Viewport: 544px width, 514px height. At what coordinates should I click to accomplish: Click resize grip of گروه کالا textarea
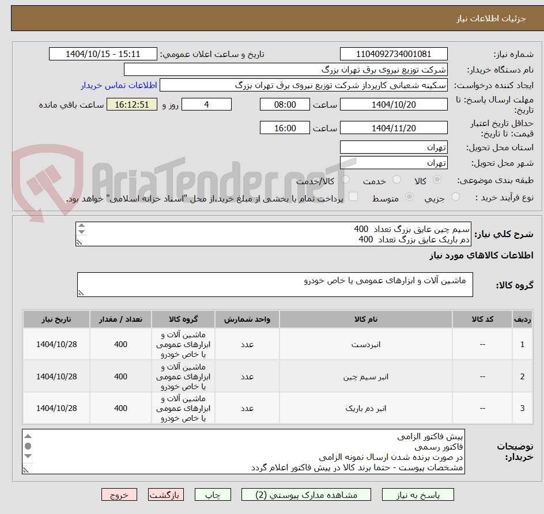point(81,293)
